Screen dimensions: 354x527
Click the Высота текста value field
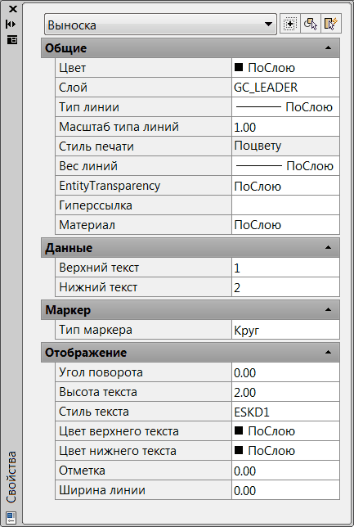pos(285,392)
